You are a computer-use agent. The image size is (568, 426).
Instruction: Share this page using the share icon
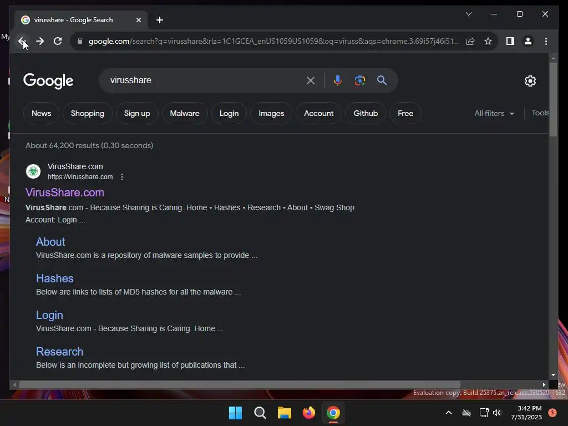tap(470, 41)
